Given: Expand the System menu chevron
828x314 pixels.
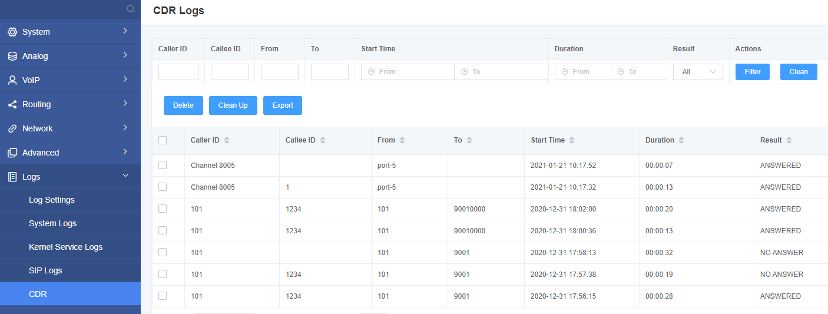Looking at the screenshot, I should (x=125, y=31).
